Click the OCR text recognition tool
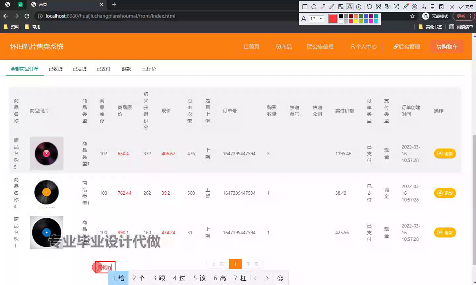 [396, 7]
